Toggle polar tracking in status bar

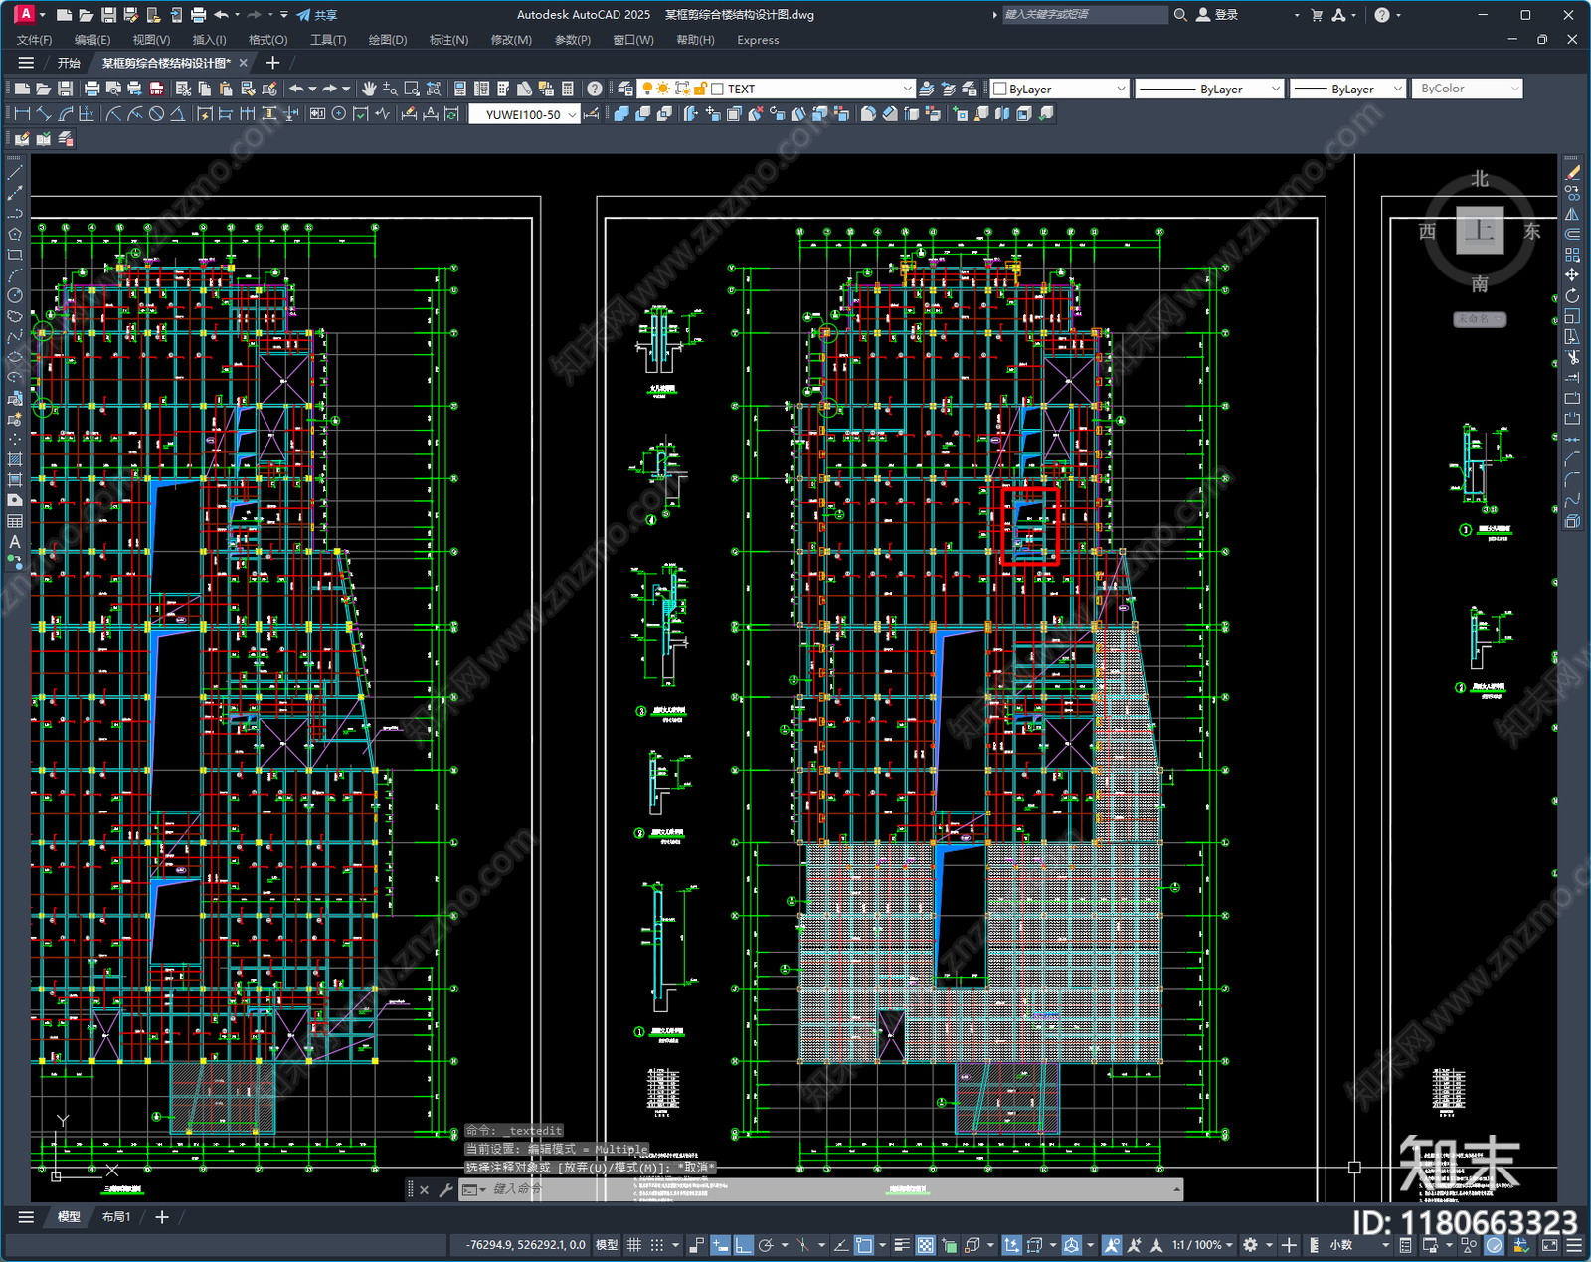[766, 1245]
